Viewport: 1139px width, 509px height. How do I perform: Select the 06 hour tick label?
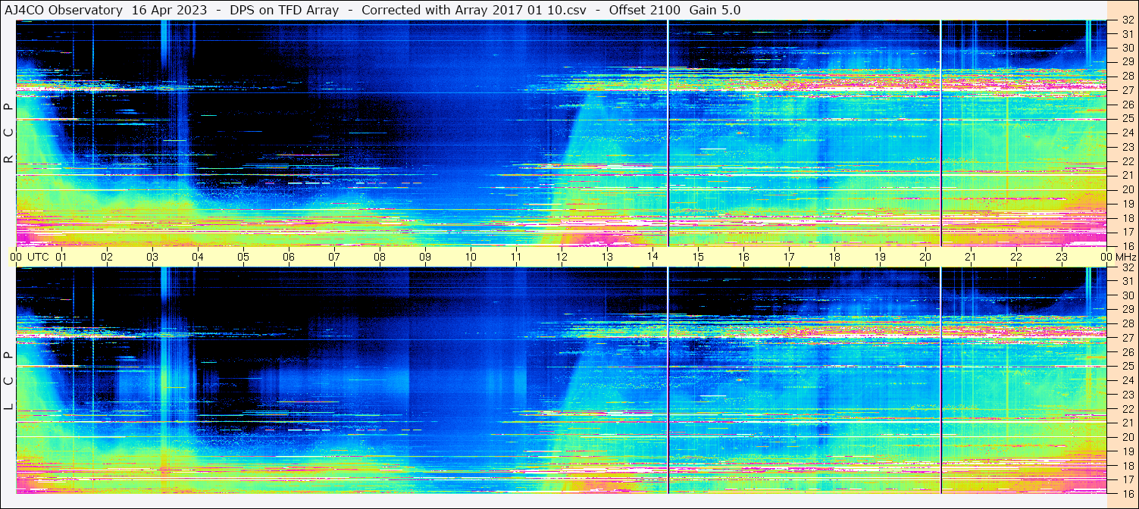(x=289, y=257)
